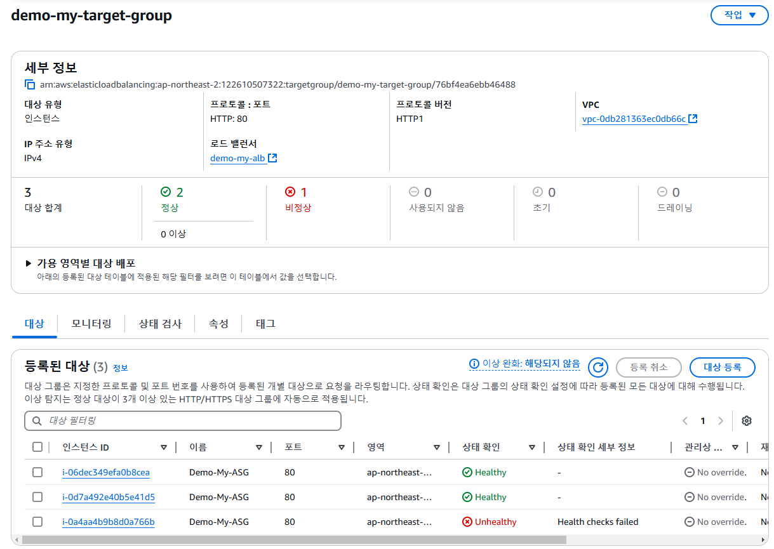774x549 pixels.
Task: Click Healthy status icon for i-06dec349efa0b8cea
Action: tap(467, 472)
